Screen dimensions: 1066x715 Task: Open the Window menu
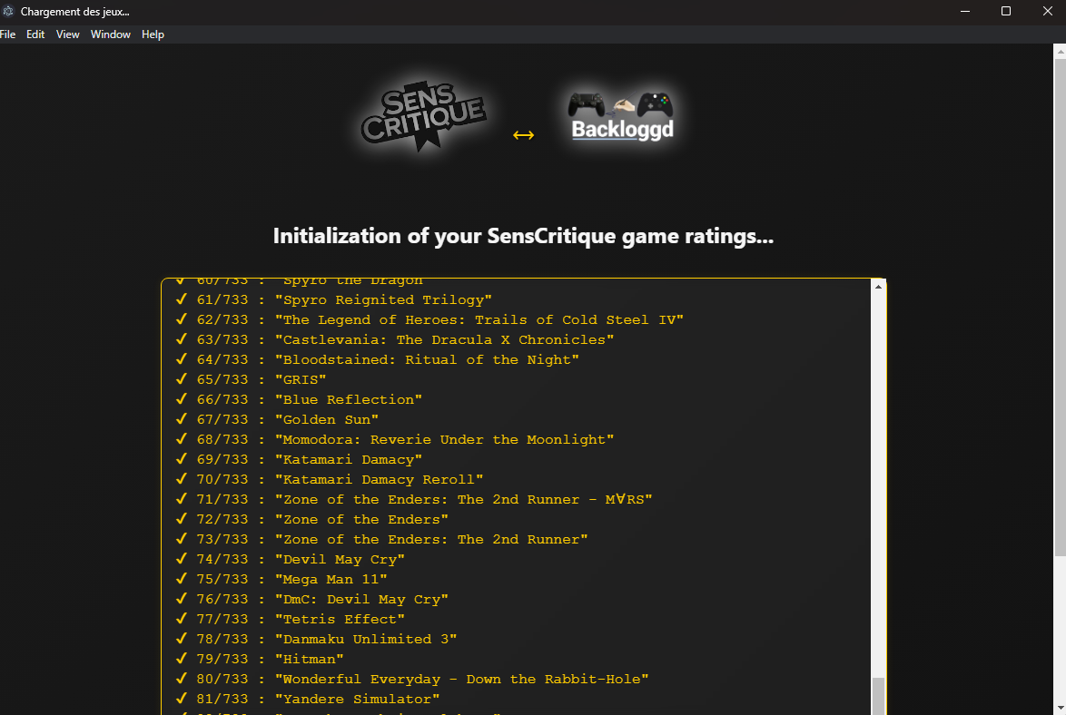point(110,34)
